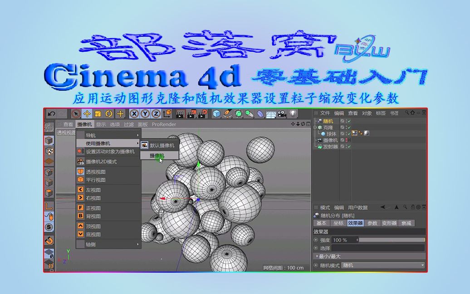Expand the 使用摄像机 submenu

tap(108, 143)
